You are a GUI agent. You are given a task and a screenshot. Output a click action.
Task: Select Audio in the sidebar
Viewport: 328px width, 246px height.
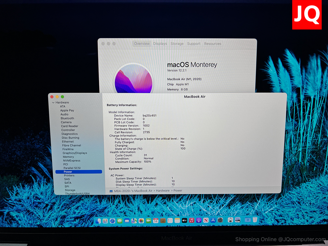point(65,115)
